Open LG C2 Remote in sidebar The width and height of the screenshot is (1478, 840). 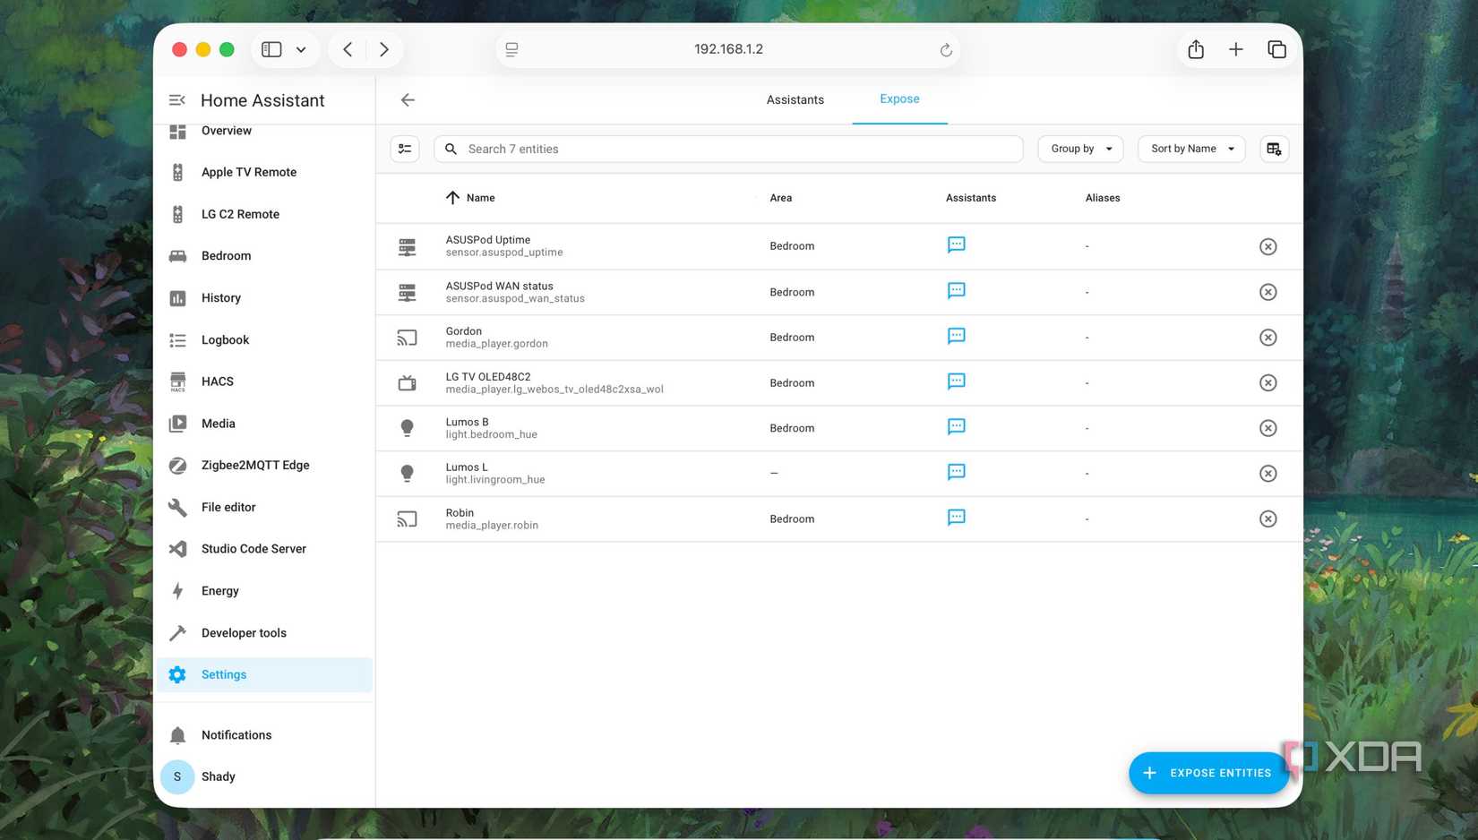point(264,214)
